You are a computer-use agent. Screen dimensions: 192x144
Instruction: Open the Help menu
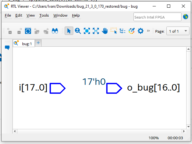coord(76,15)
